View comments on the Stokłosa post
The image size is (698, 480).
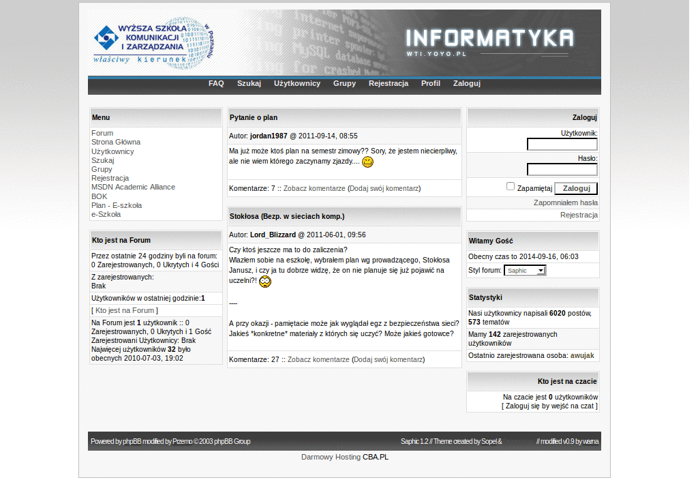click(318, 359)
